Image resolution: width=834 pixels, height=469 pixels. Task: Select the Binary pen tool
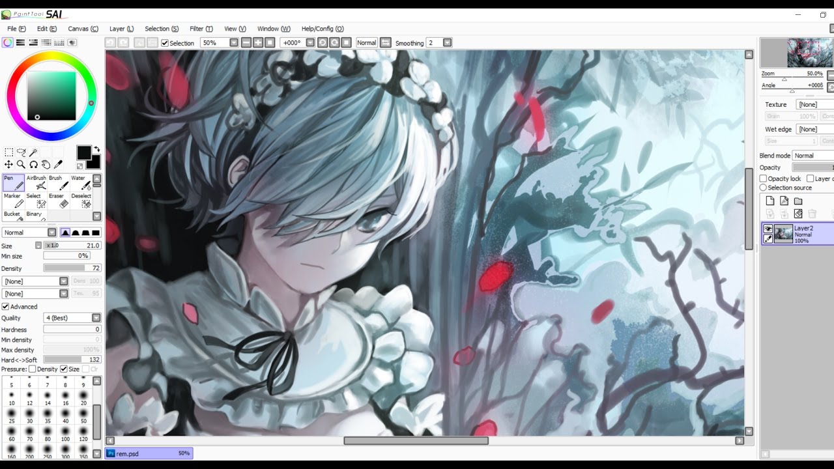pos(36,216)
